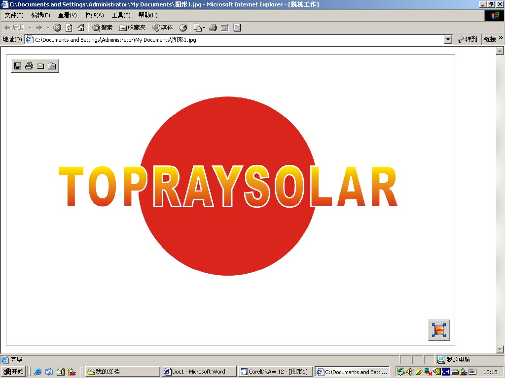Open the 查看(V) menu
This screenshot has width=505, height=378.
(67, 15)
